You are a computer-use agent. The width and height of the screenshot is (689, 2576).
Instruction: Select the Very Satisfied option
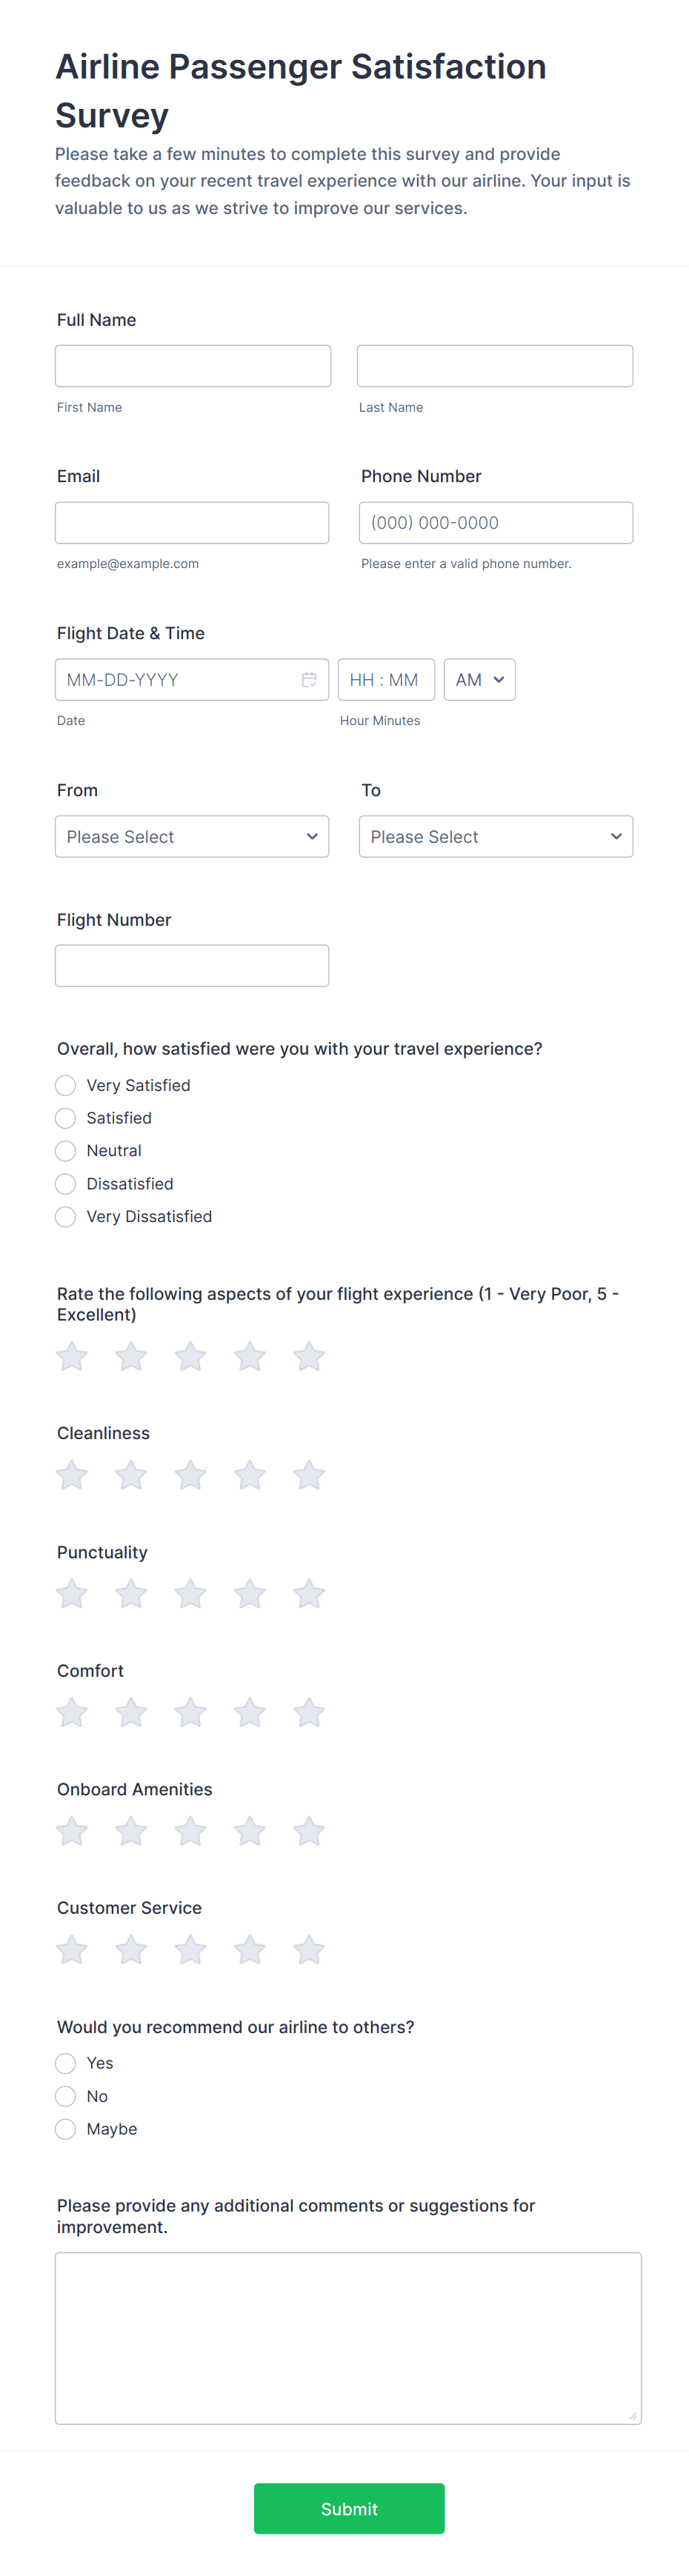(65, 1085)
